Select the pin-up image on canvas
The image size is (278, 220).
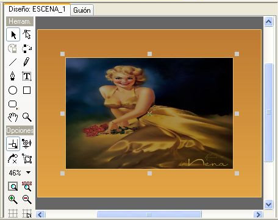click(149, 113)
